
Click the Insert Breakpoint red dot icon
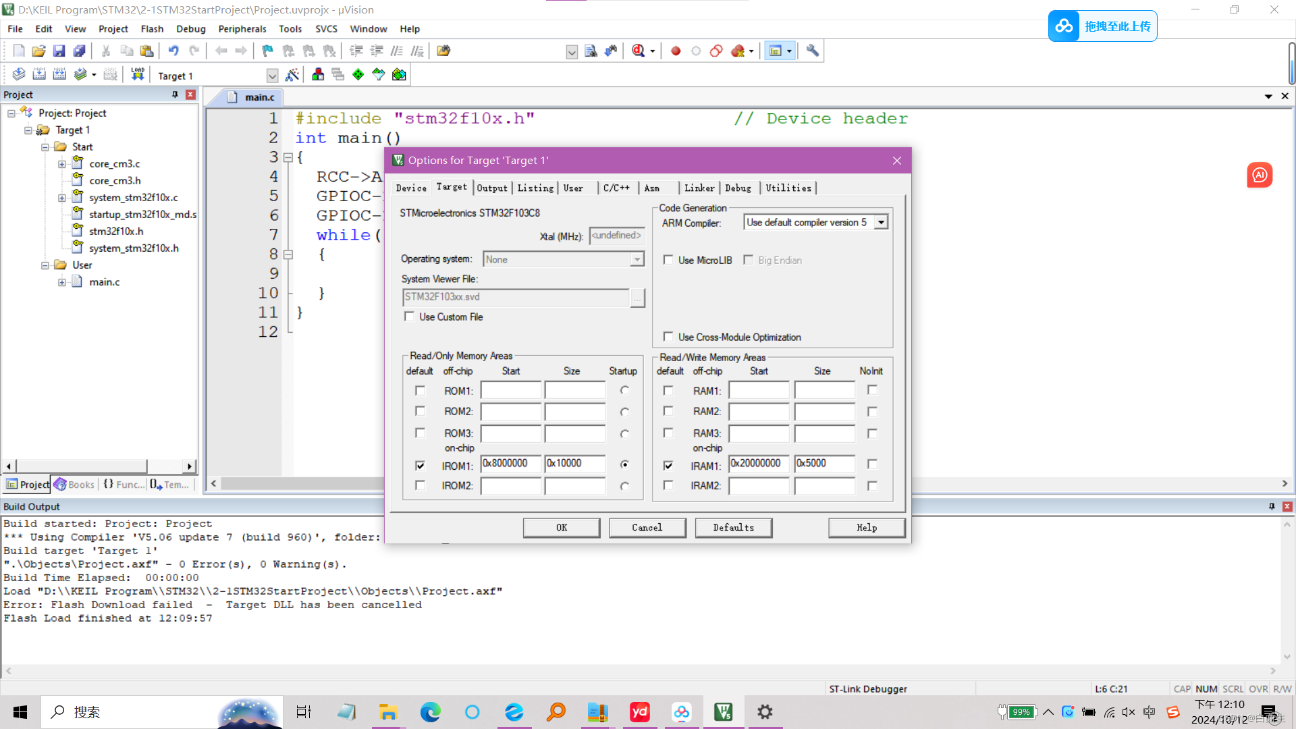coord(676,51)
